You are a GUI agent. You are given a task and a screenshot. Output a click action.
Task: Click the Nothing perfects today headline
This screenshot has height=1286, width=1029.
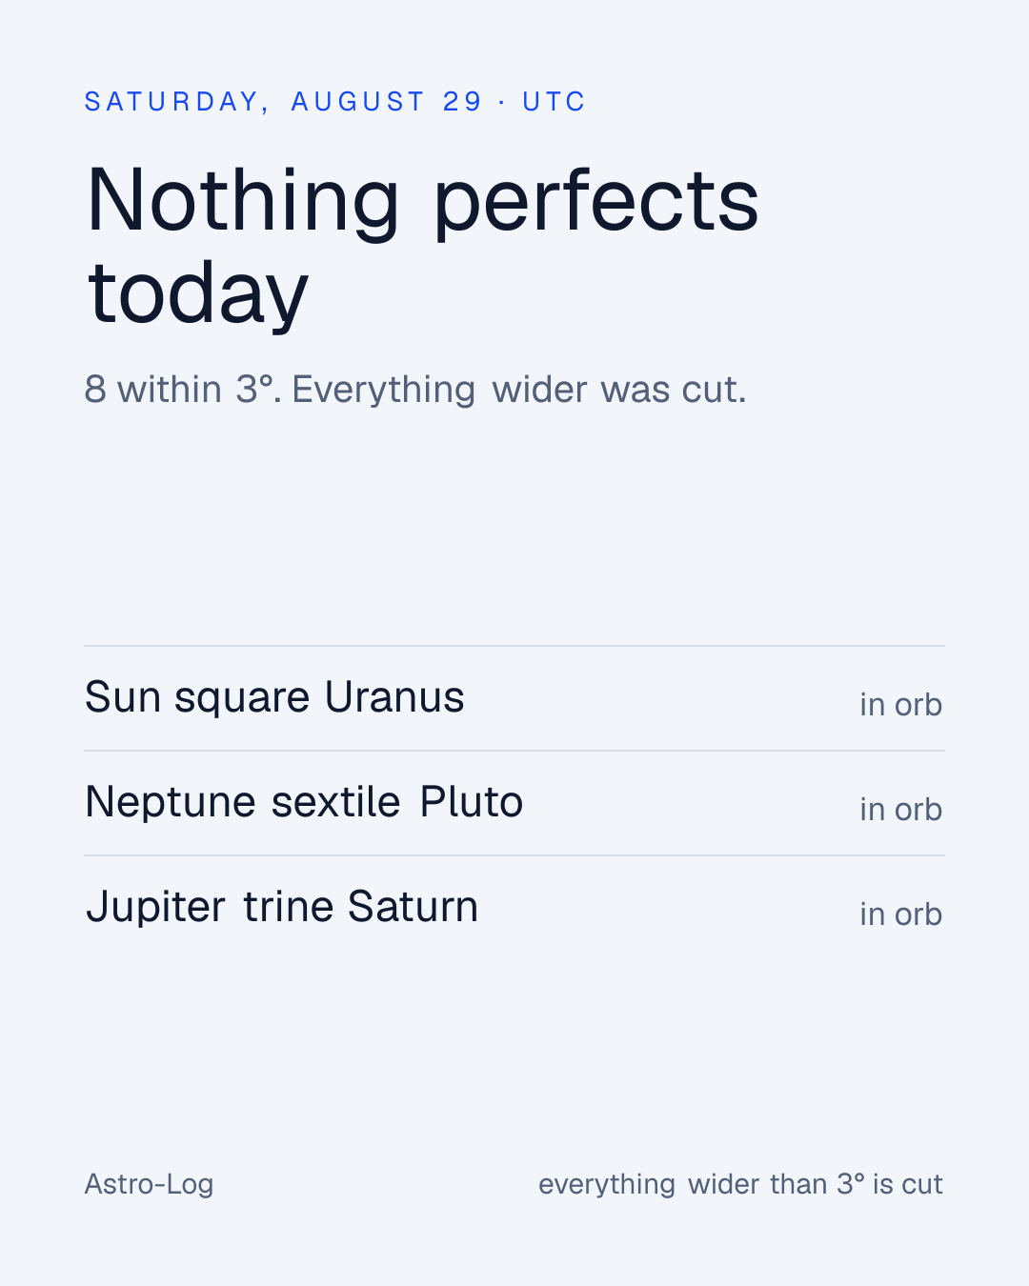click(x=422, y=245)
